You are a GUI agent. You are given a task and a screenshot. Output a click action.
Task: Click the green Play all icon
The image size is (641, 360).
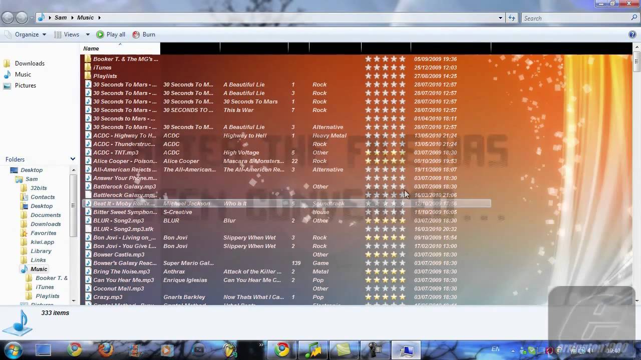[x=100, y=34]
